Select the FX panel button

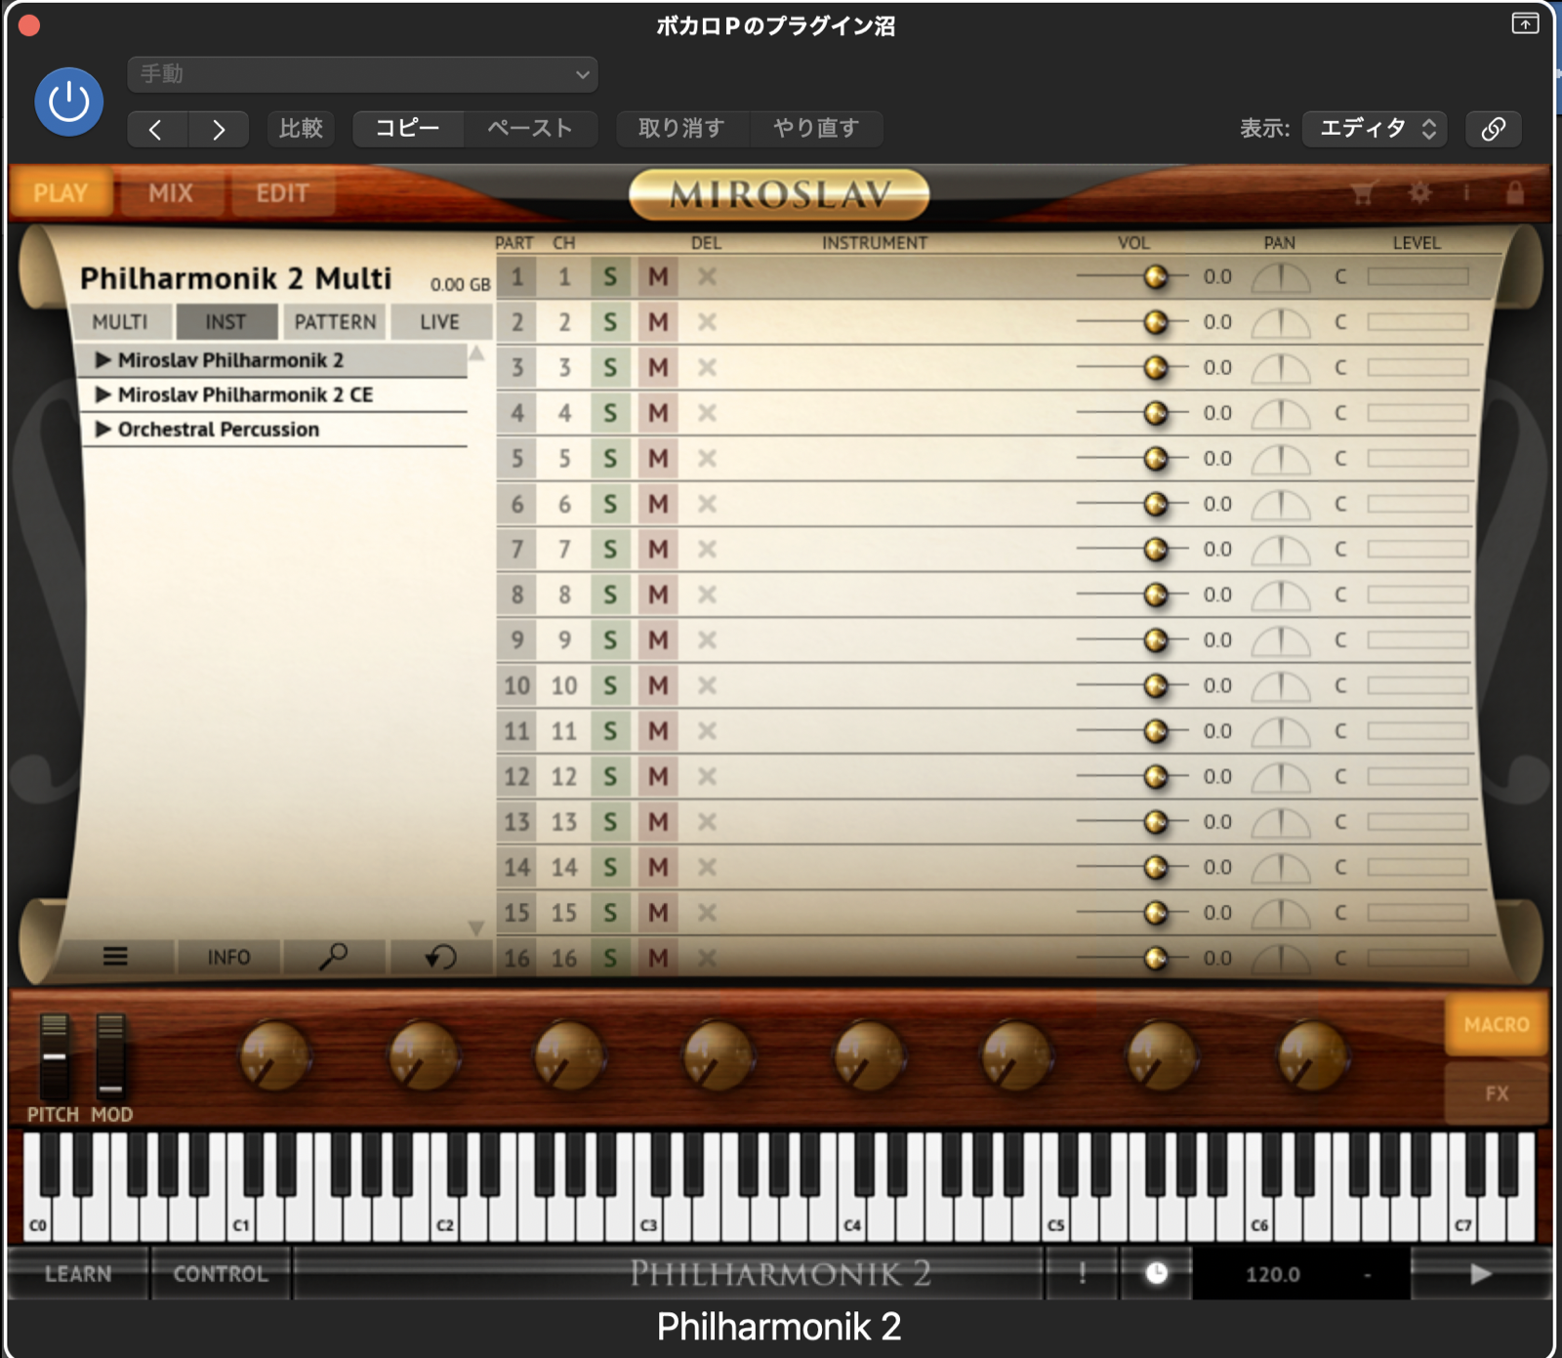[1497, 1093]
